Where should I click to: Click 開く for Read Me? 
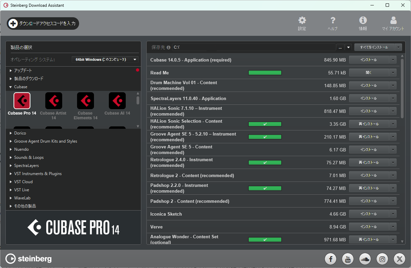point(369,73)
